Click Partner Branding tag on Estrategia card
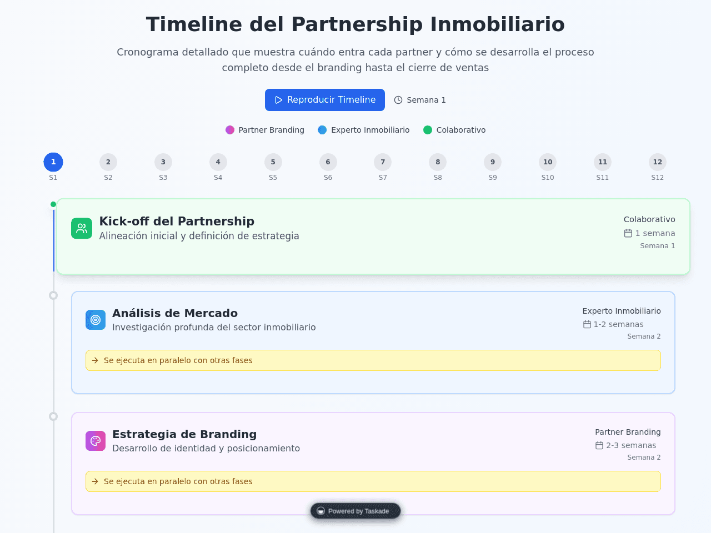The width and height of the screenshot is (711, 533). 628,432
